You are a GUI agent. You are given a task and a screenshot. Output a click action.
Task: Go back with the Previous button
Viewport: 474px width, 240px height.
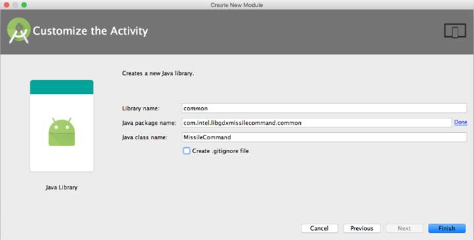point(362,228)
